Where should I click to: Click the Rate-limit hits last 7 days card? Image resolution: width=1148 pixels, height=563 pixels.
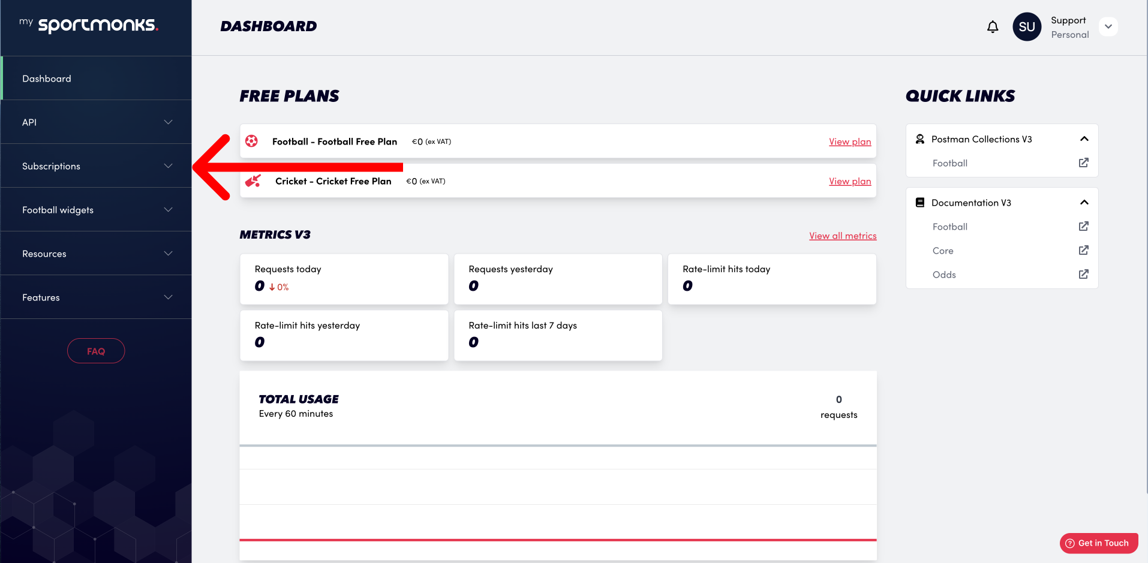pyautogui.click(x=558, y=335)
